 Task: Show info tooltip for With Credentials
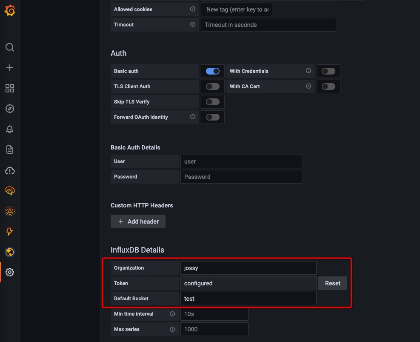(x=309, y=71)
